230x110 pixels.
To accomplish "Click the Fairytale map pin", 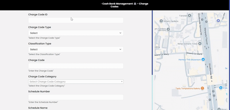I will [189, 15].
